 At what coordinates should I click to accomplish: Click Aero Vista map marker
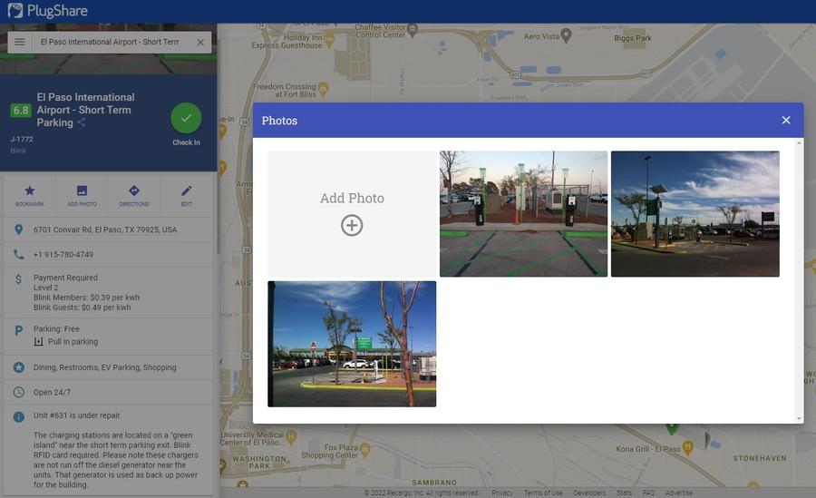pos(566,35)
